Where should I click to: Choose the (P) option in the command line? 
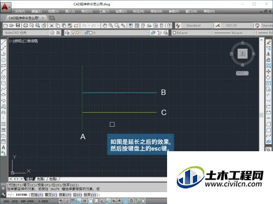click(x=65, y=195)
